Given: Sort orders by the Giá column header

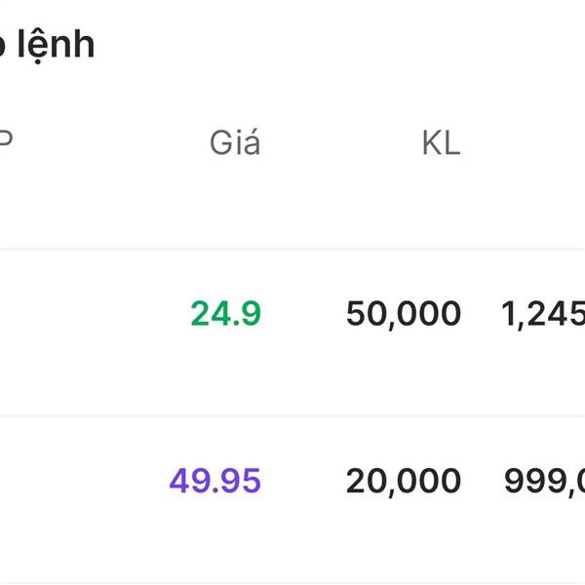Looking at the screenshot, I should pos(235,142).
